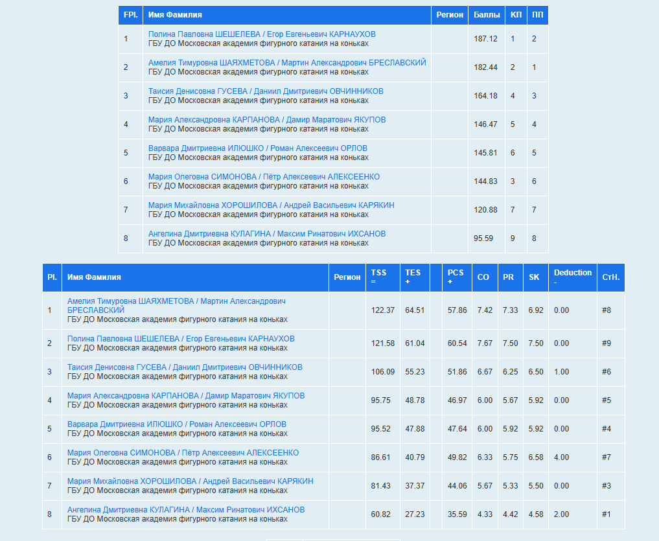Open СИМОНОВА / АЛЕКСЕЕНКО link in the TSS table
The height and width of the screenshot is (541, 659).
tap(183, 453)
